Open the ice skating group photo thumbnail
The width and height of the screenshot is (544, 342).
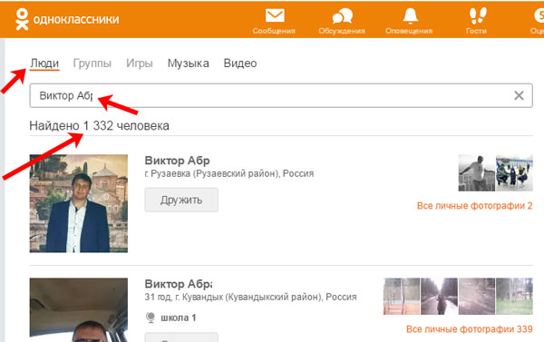pos(514,173)
